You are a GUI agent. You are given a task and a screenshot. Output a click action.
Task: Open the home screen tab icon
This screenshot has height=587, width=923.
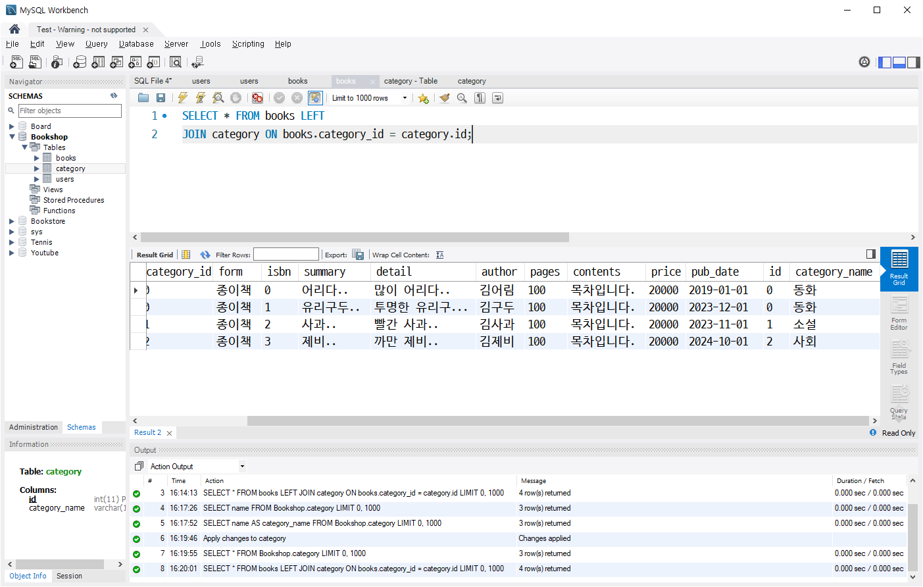click(x=14, y=29)
